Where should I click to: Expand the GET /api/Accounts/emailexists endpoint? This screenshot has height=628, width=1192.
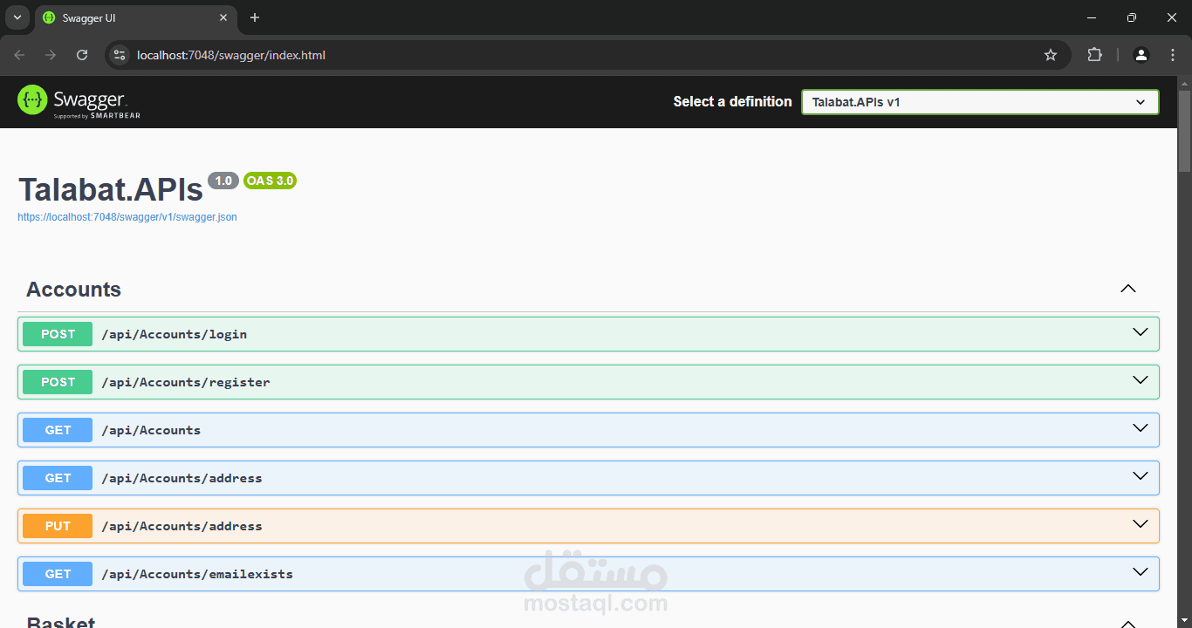tap(1140, 572)
